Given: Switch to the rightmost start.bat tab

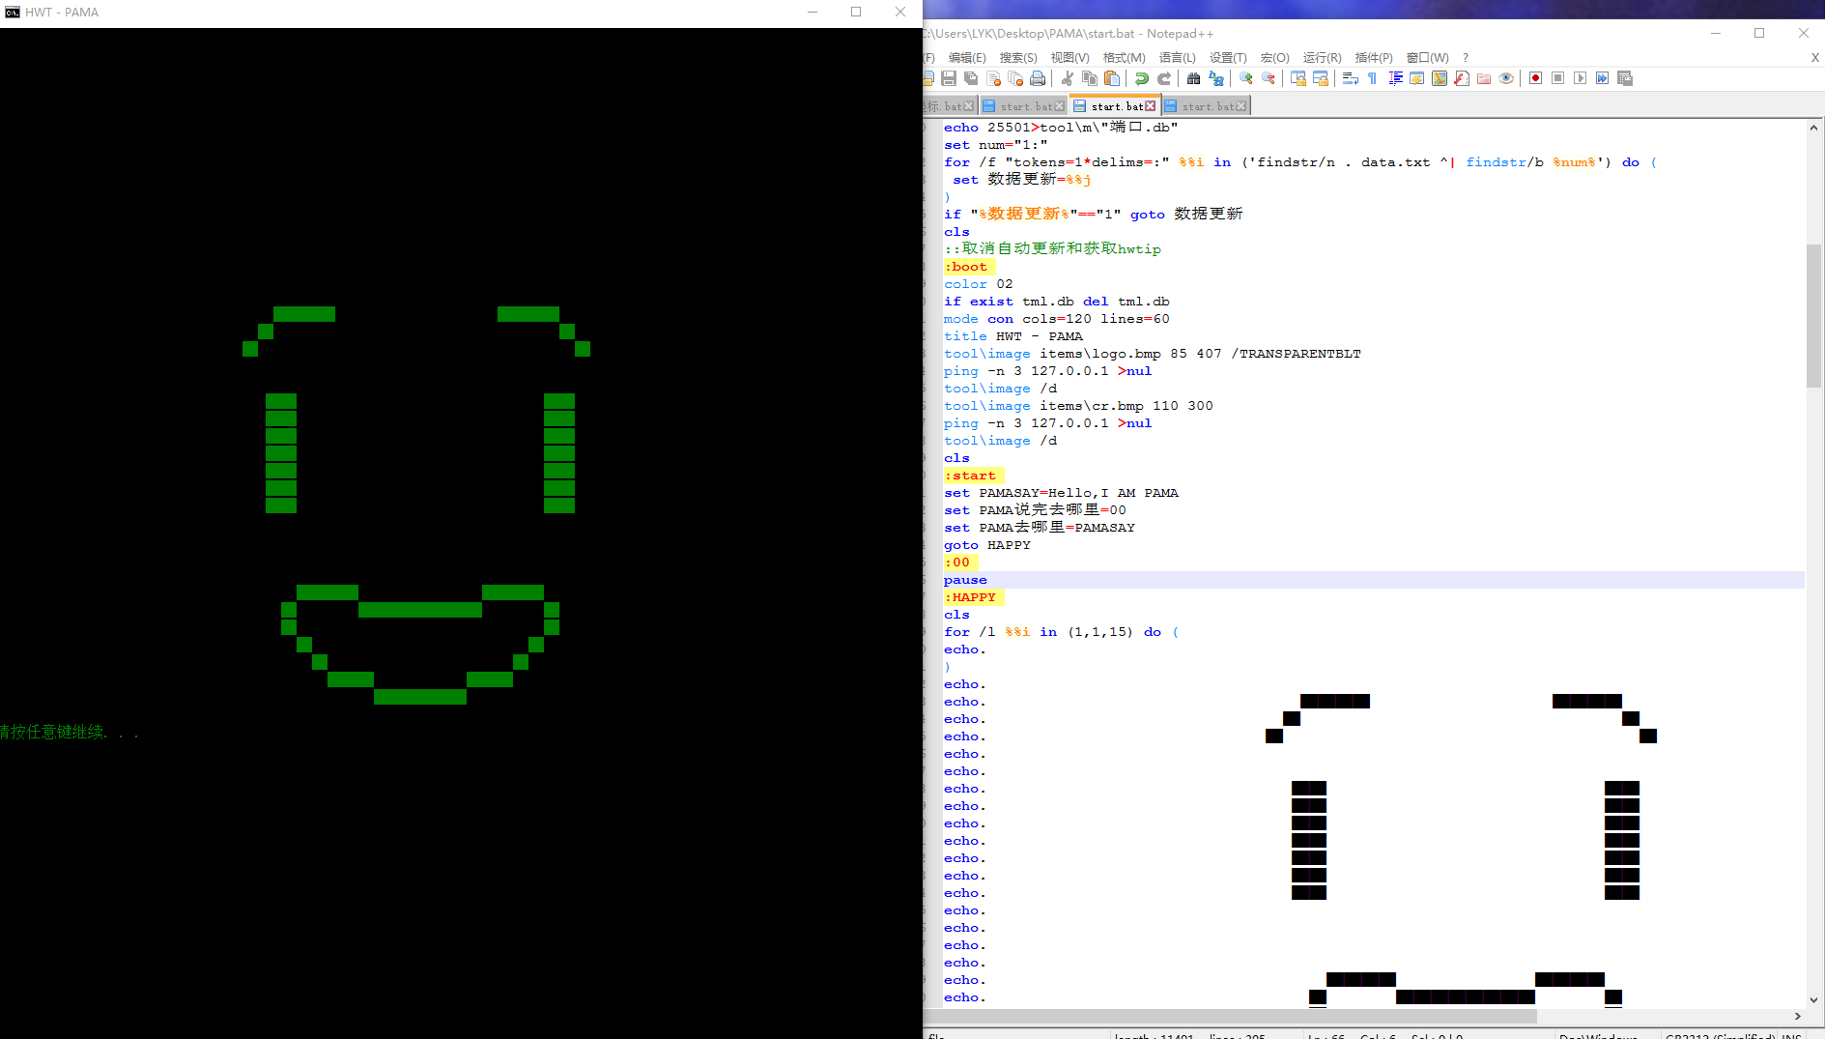Looking at the screenshot, I should click(1208, 106).
